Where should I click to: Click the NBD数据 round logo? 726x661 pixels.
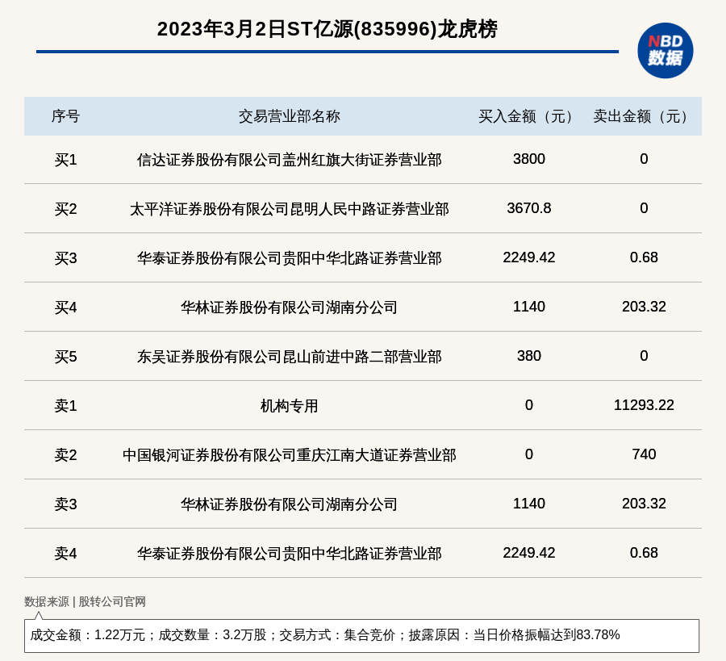click(665, 51)
